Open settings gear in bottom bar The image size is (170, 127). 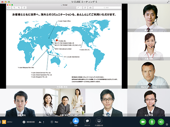167,124
